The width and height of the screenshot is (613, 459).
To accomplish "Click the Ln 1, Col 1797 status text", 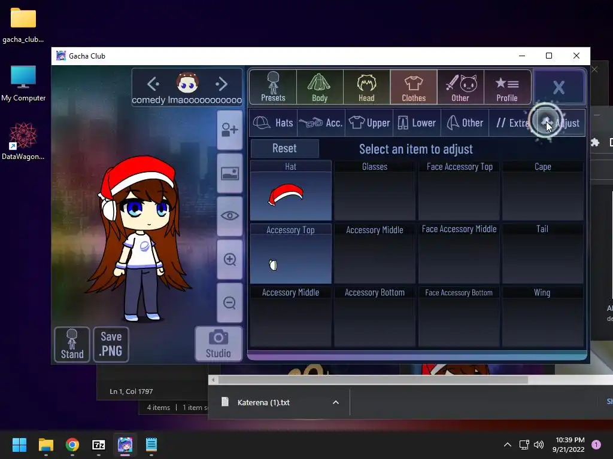I will [x=131, y=391].
